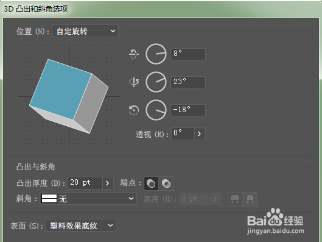Open the 位置 position dropdown
Viewport: 322px width, 242px height.
click(x=85, y=31)
